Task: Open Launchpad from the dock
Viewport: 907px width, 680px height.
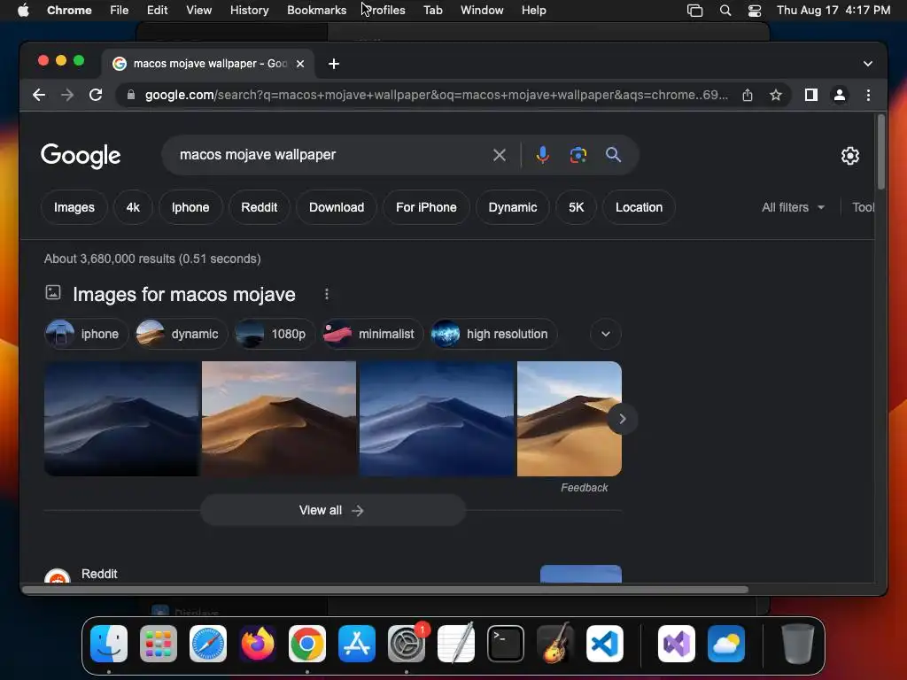Action: point(159,644)
